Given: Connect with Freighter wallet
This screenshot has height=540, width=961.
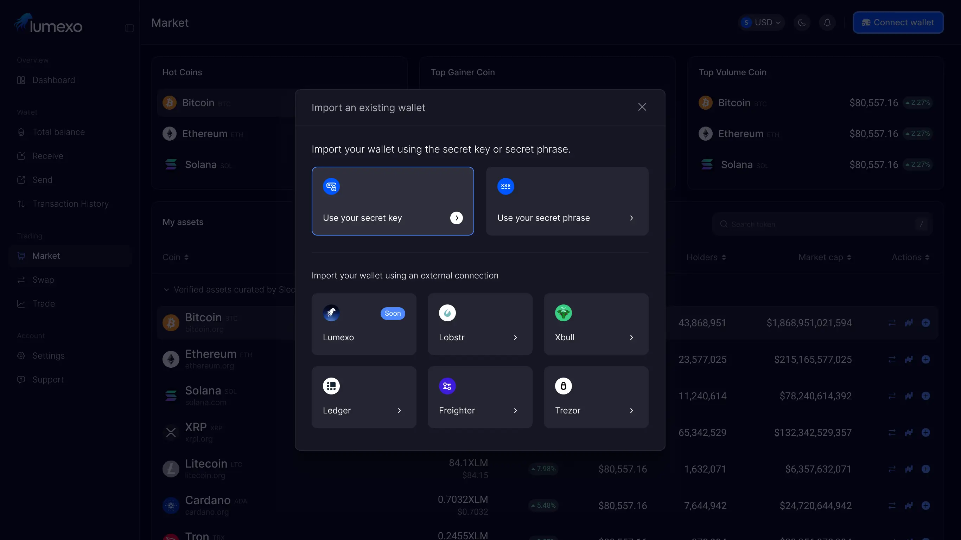Looking at the screenshot, I should tap(480, 397).
